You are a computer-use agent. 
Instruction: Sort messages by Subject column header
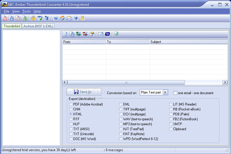(x=189, y=42)
